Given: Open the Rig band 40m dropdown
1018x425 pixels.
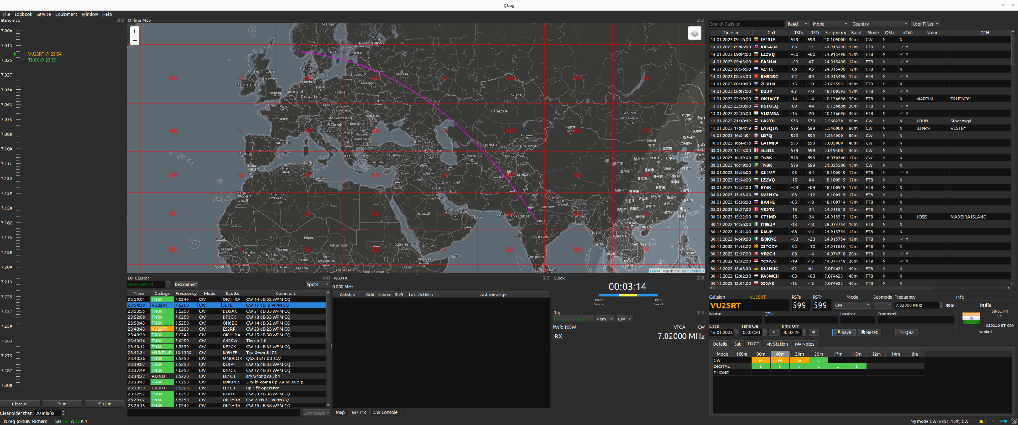Looking at the screenshot, I should pos(605,319).
